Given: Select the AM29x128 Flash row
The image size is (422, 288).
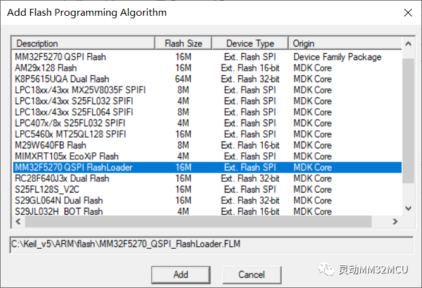Looking at the screenshot, I should point(207,68).
